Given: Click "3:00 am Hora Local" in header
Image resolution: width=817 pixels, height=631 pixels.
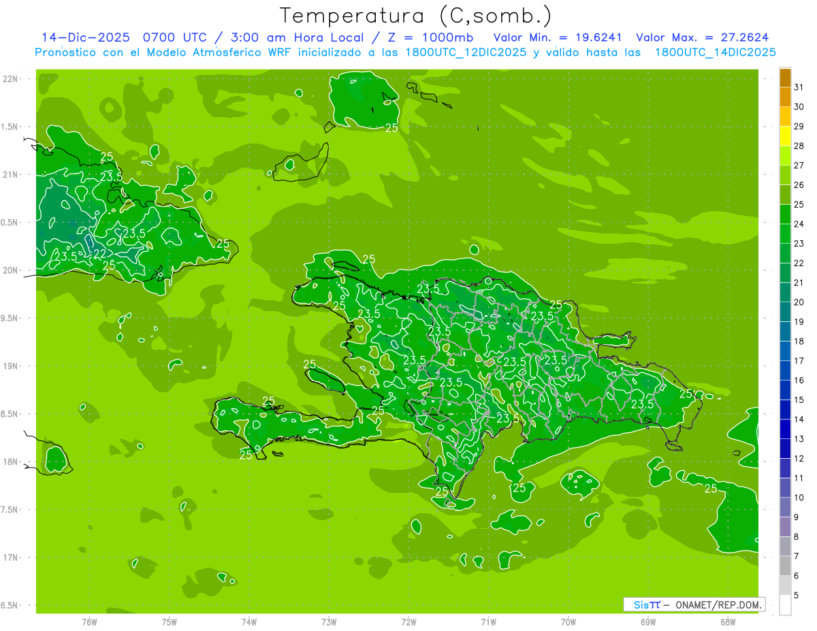Looking at the screenshot, I should [x=298, y=37].
